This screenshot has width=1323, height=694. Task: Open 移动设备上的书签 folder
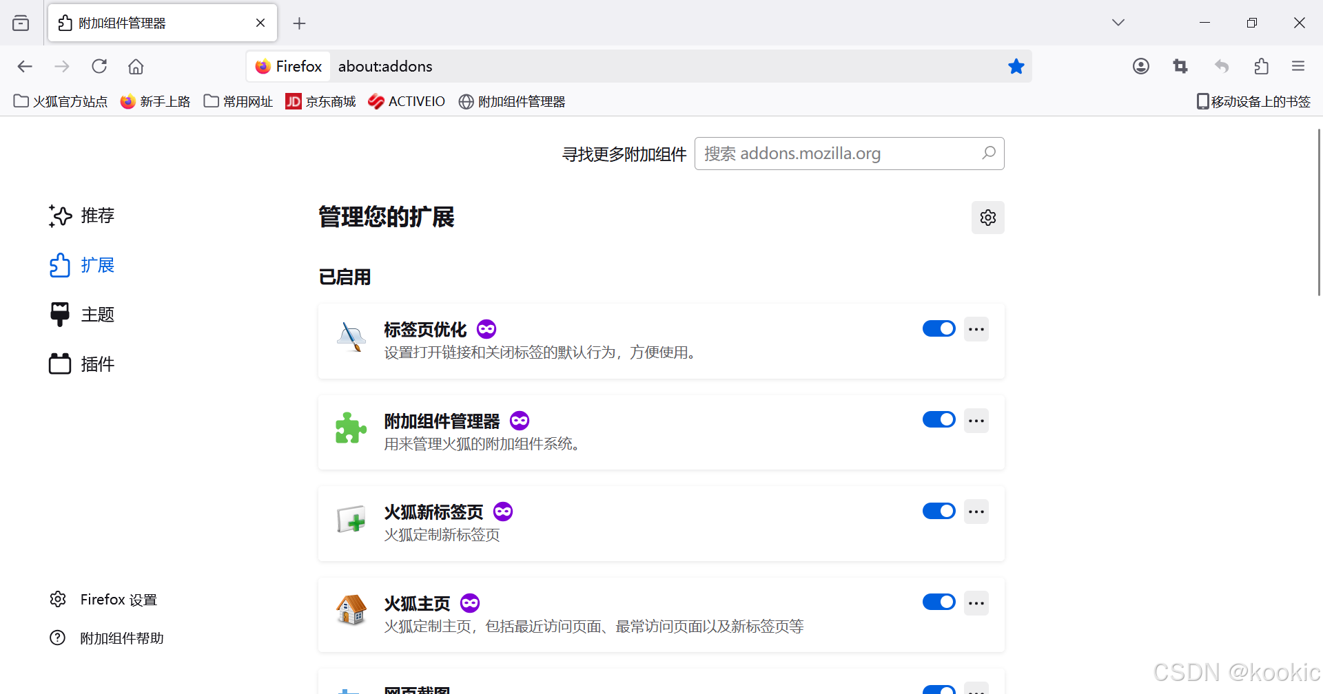1253,101
